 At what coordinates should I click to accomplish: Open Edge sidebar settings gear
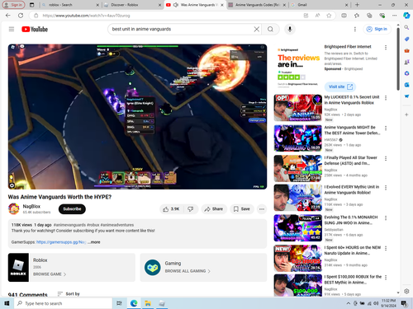[x=406, y=291]
